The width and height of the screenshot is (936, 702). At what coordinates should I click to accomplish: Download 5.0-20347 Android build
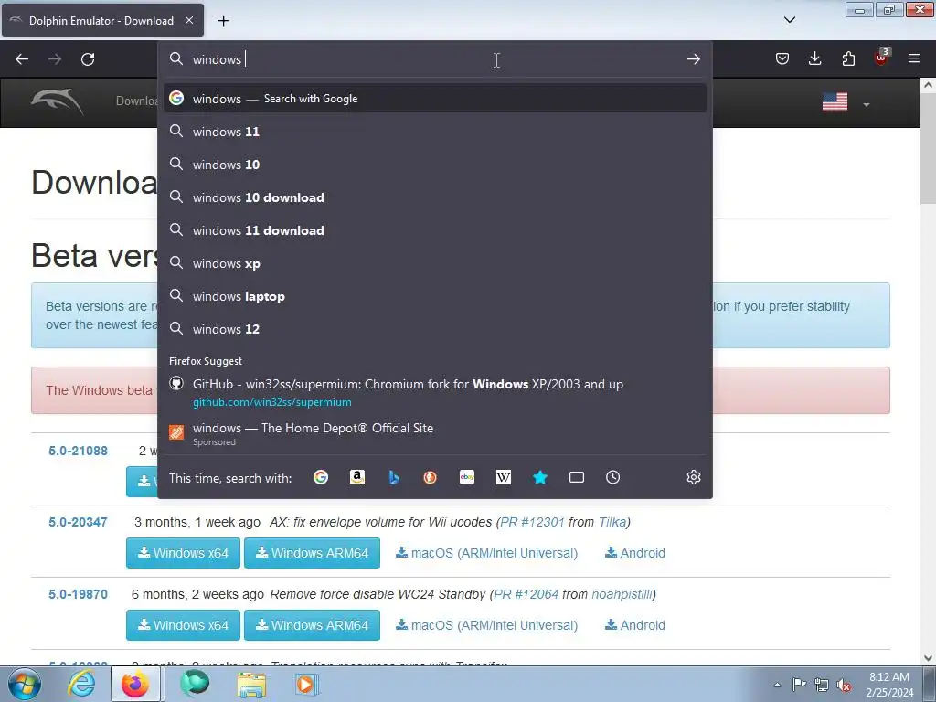pyautogui.click(x=635, y=553)
